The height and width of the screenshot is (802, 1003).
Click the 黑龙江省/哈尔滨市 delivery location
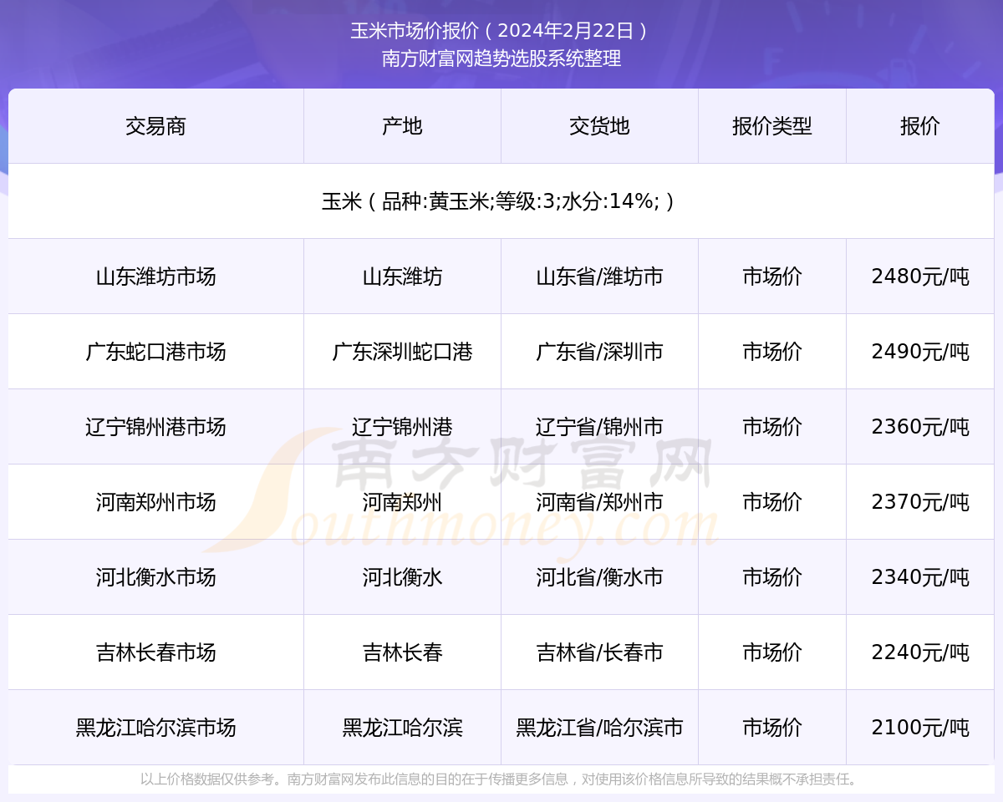click(x=598, y=728)
